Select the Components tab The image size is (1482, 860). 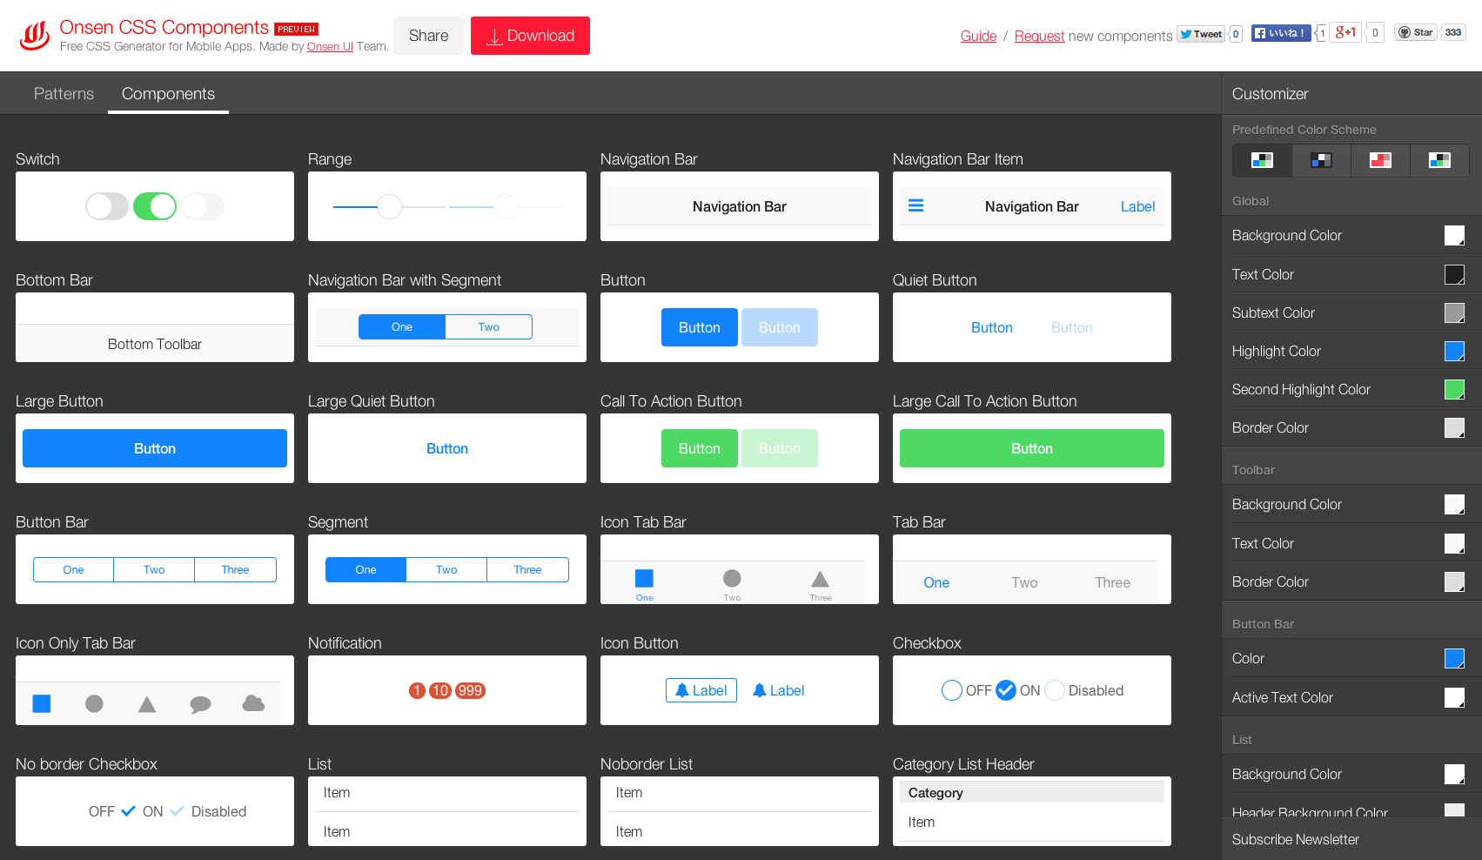[x=168, y=94]
